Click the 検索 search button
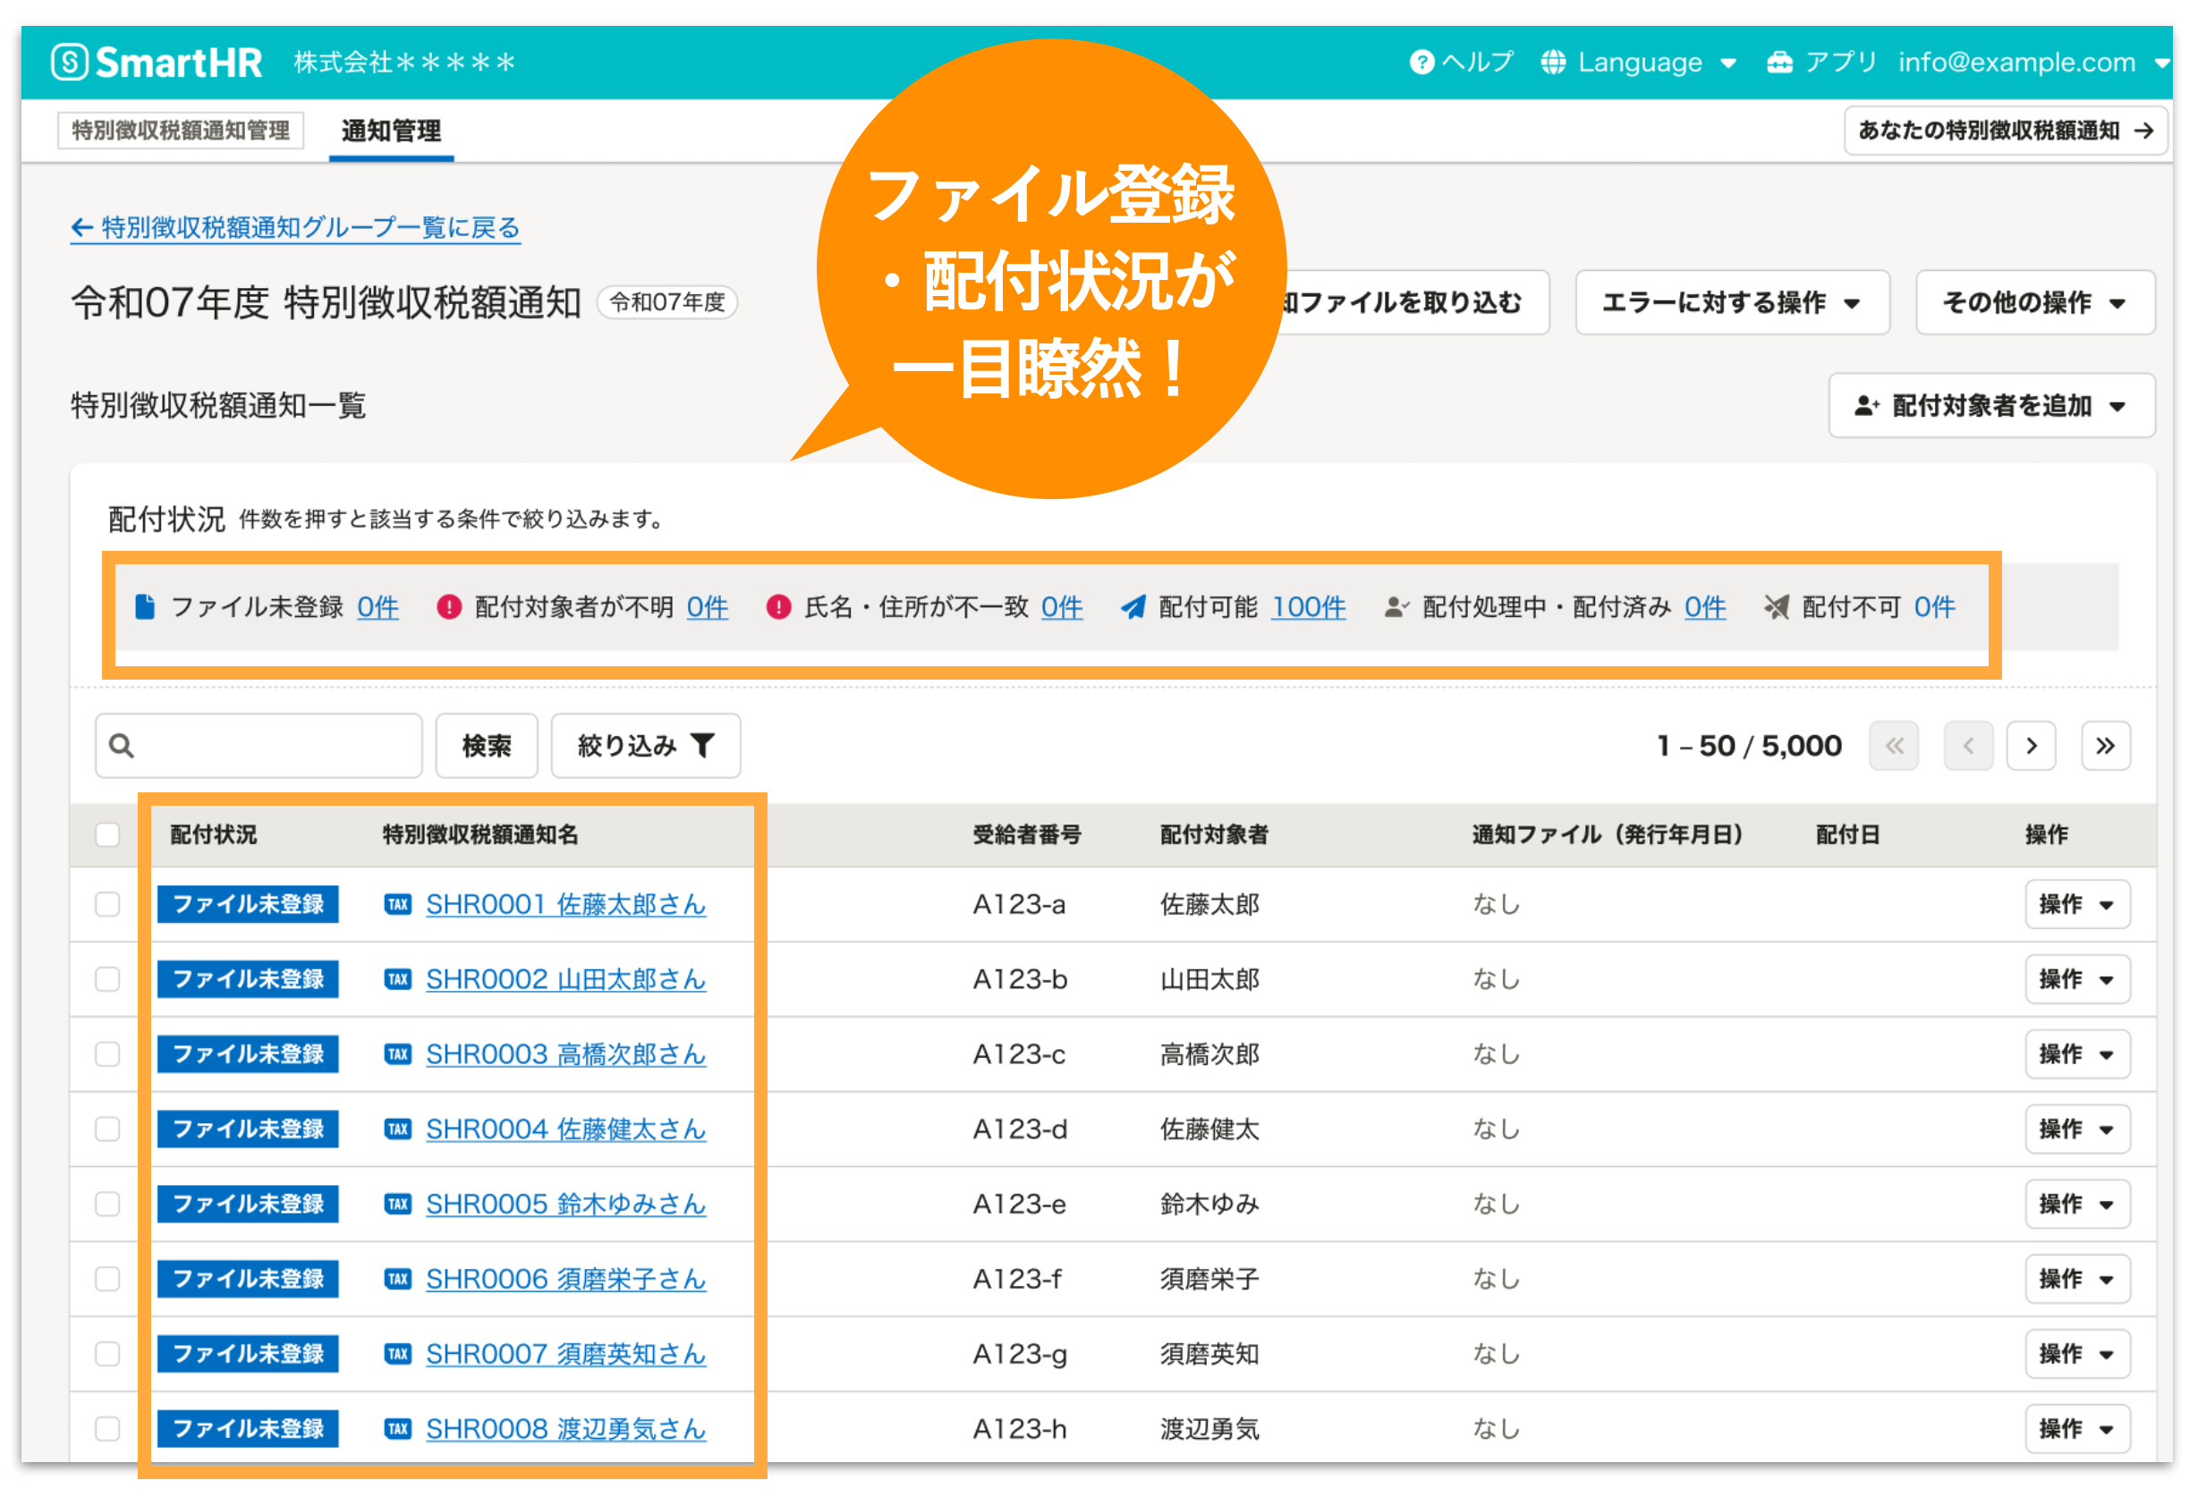 [486, 746]
